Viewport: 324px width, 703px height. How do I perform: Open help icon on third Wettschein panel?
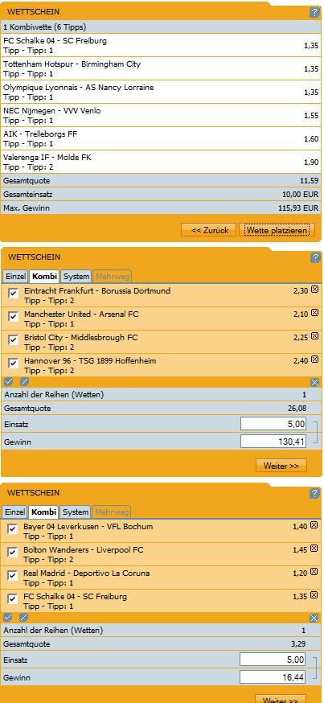[314, 494]
